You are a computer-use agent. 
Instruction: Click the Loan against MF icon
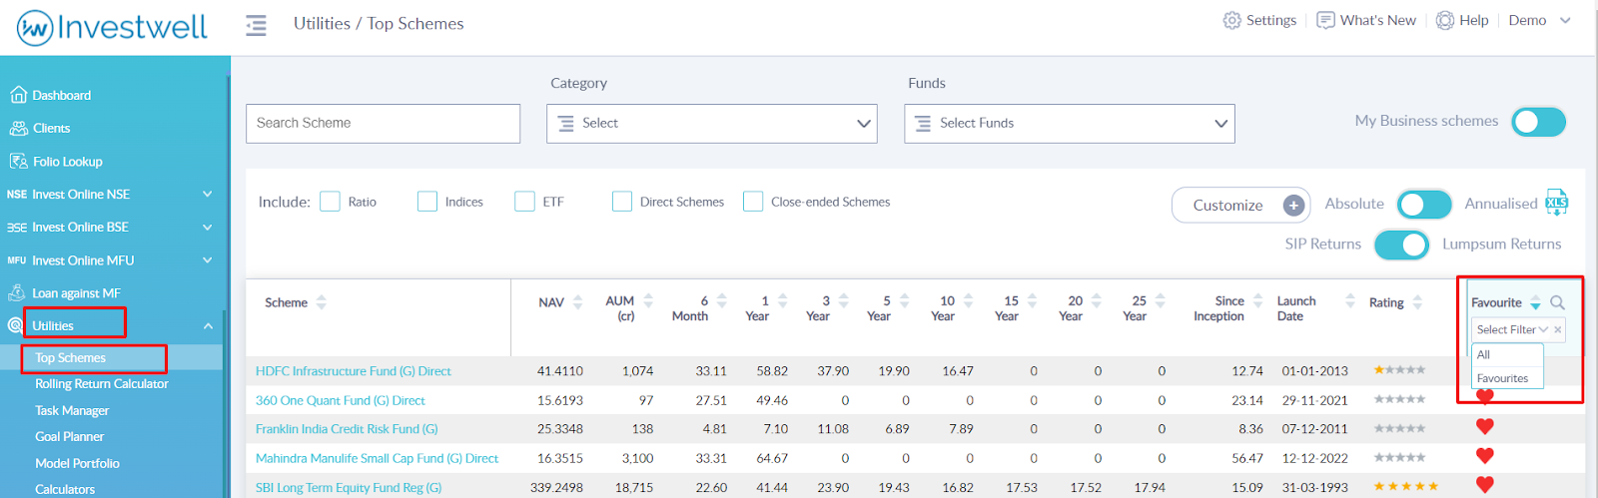pyautogui.click(x=17, y=292)
